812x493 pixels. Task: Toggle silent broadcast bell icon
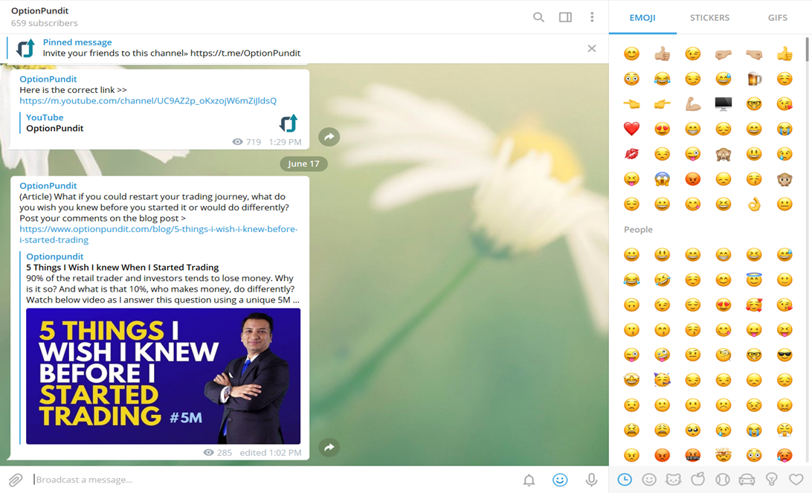click(529, 480)
